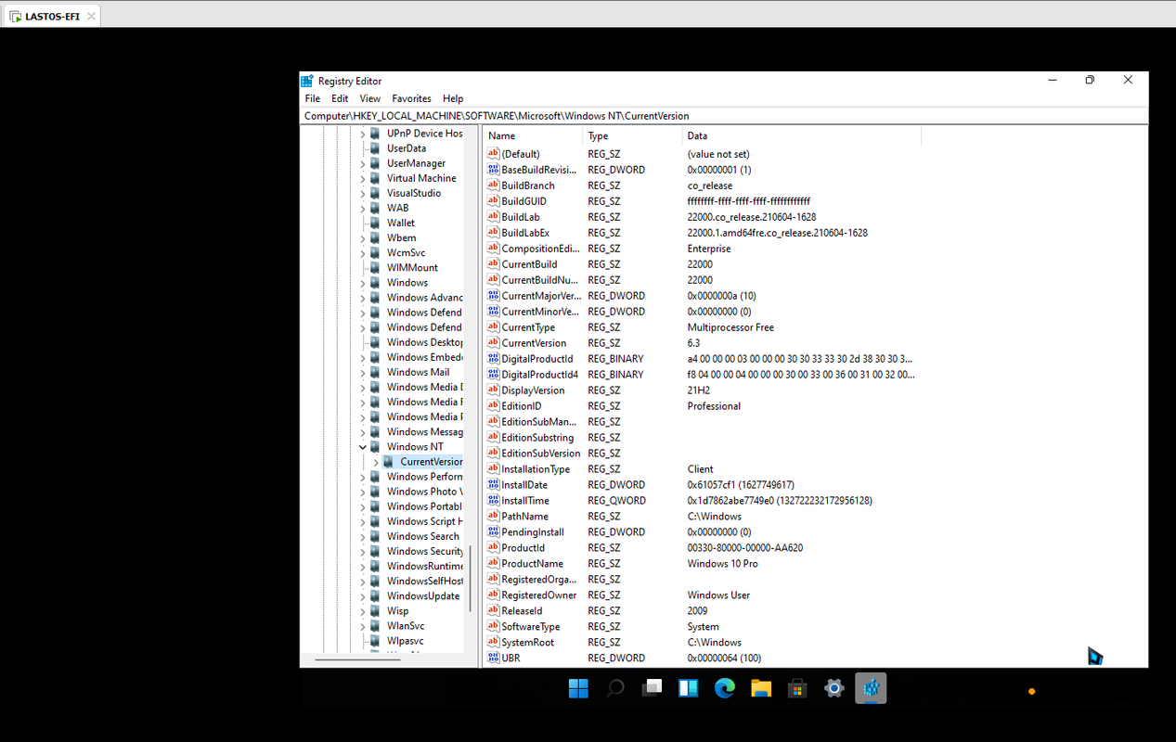The height and width of the screenshot is (742, 1176).
Task: Open the Edit menu
Action: [x=340, y=98]
